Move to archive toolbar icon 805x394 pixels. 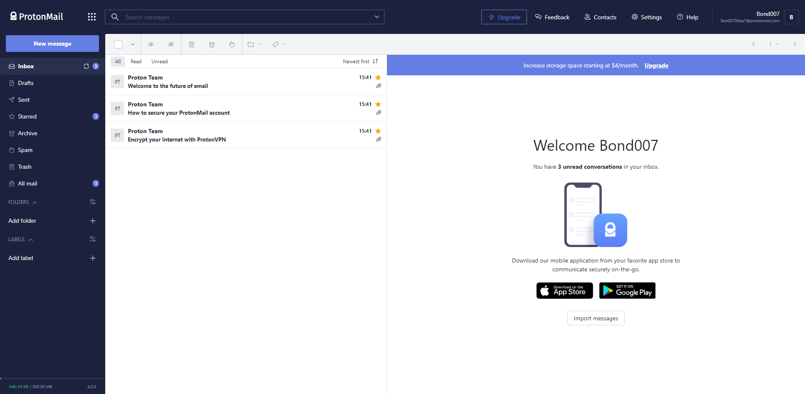212,44
